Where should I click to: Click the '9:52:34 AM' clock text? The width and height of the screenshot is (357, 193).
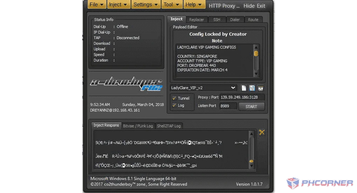(x=100, y=105)
